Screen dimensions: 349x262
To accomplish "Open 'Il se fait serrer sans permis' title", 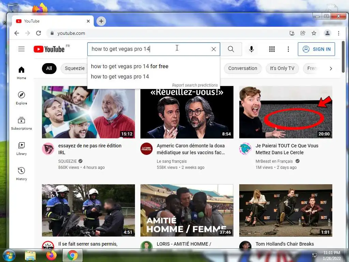I will click(x=88, y=244).
